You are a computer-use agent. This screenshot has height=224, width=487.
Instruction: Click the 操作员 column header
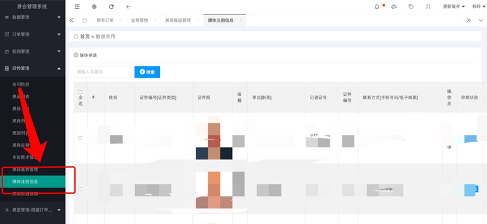click(449, 97)
